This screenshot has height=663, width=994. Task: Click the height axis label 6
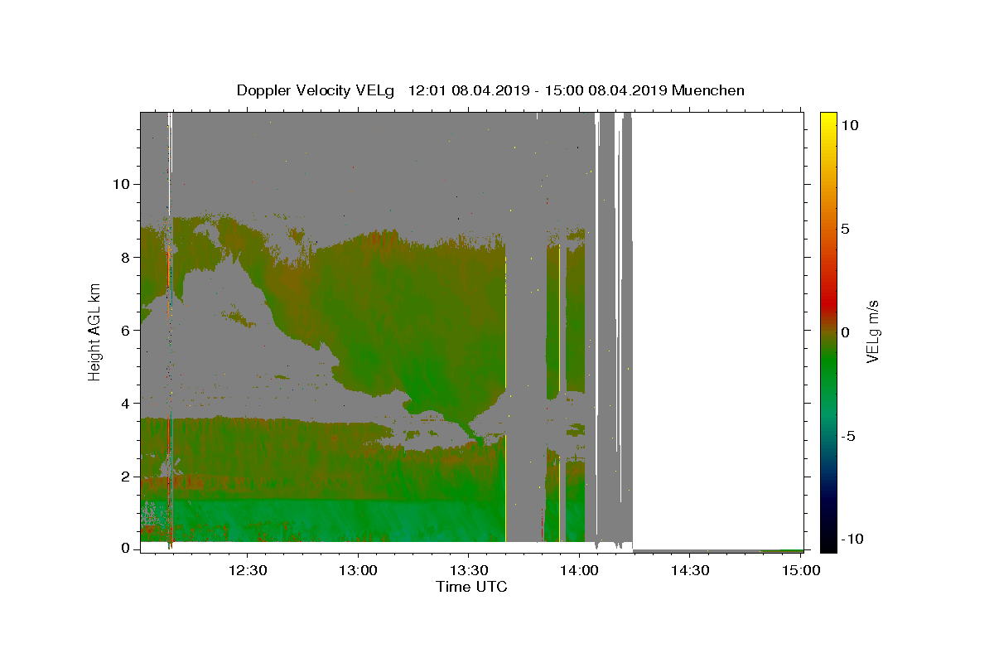pyautogui.click(x=126, y=330)
